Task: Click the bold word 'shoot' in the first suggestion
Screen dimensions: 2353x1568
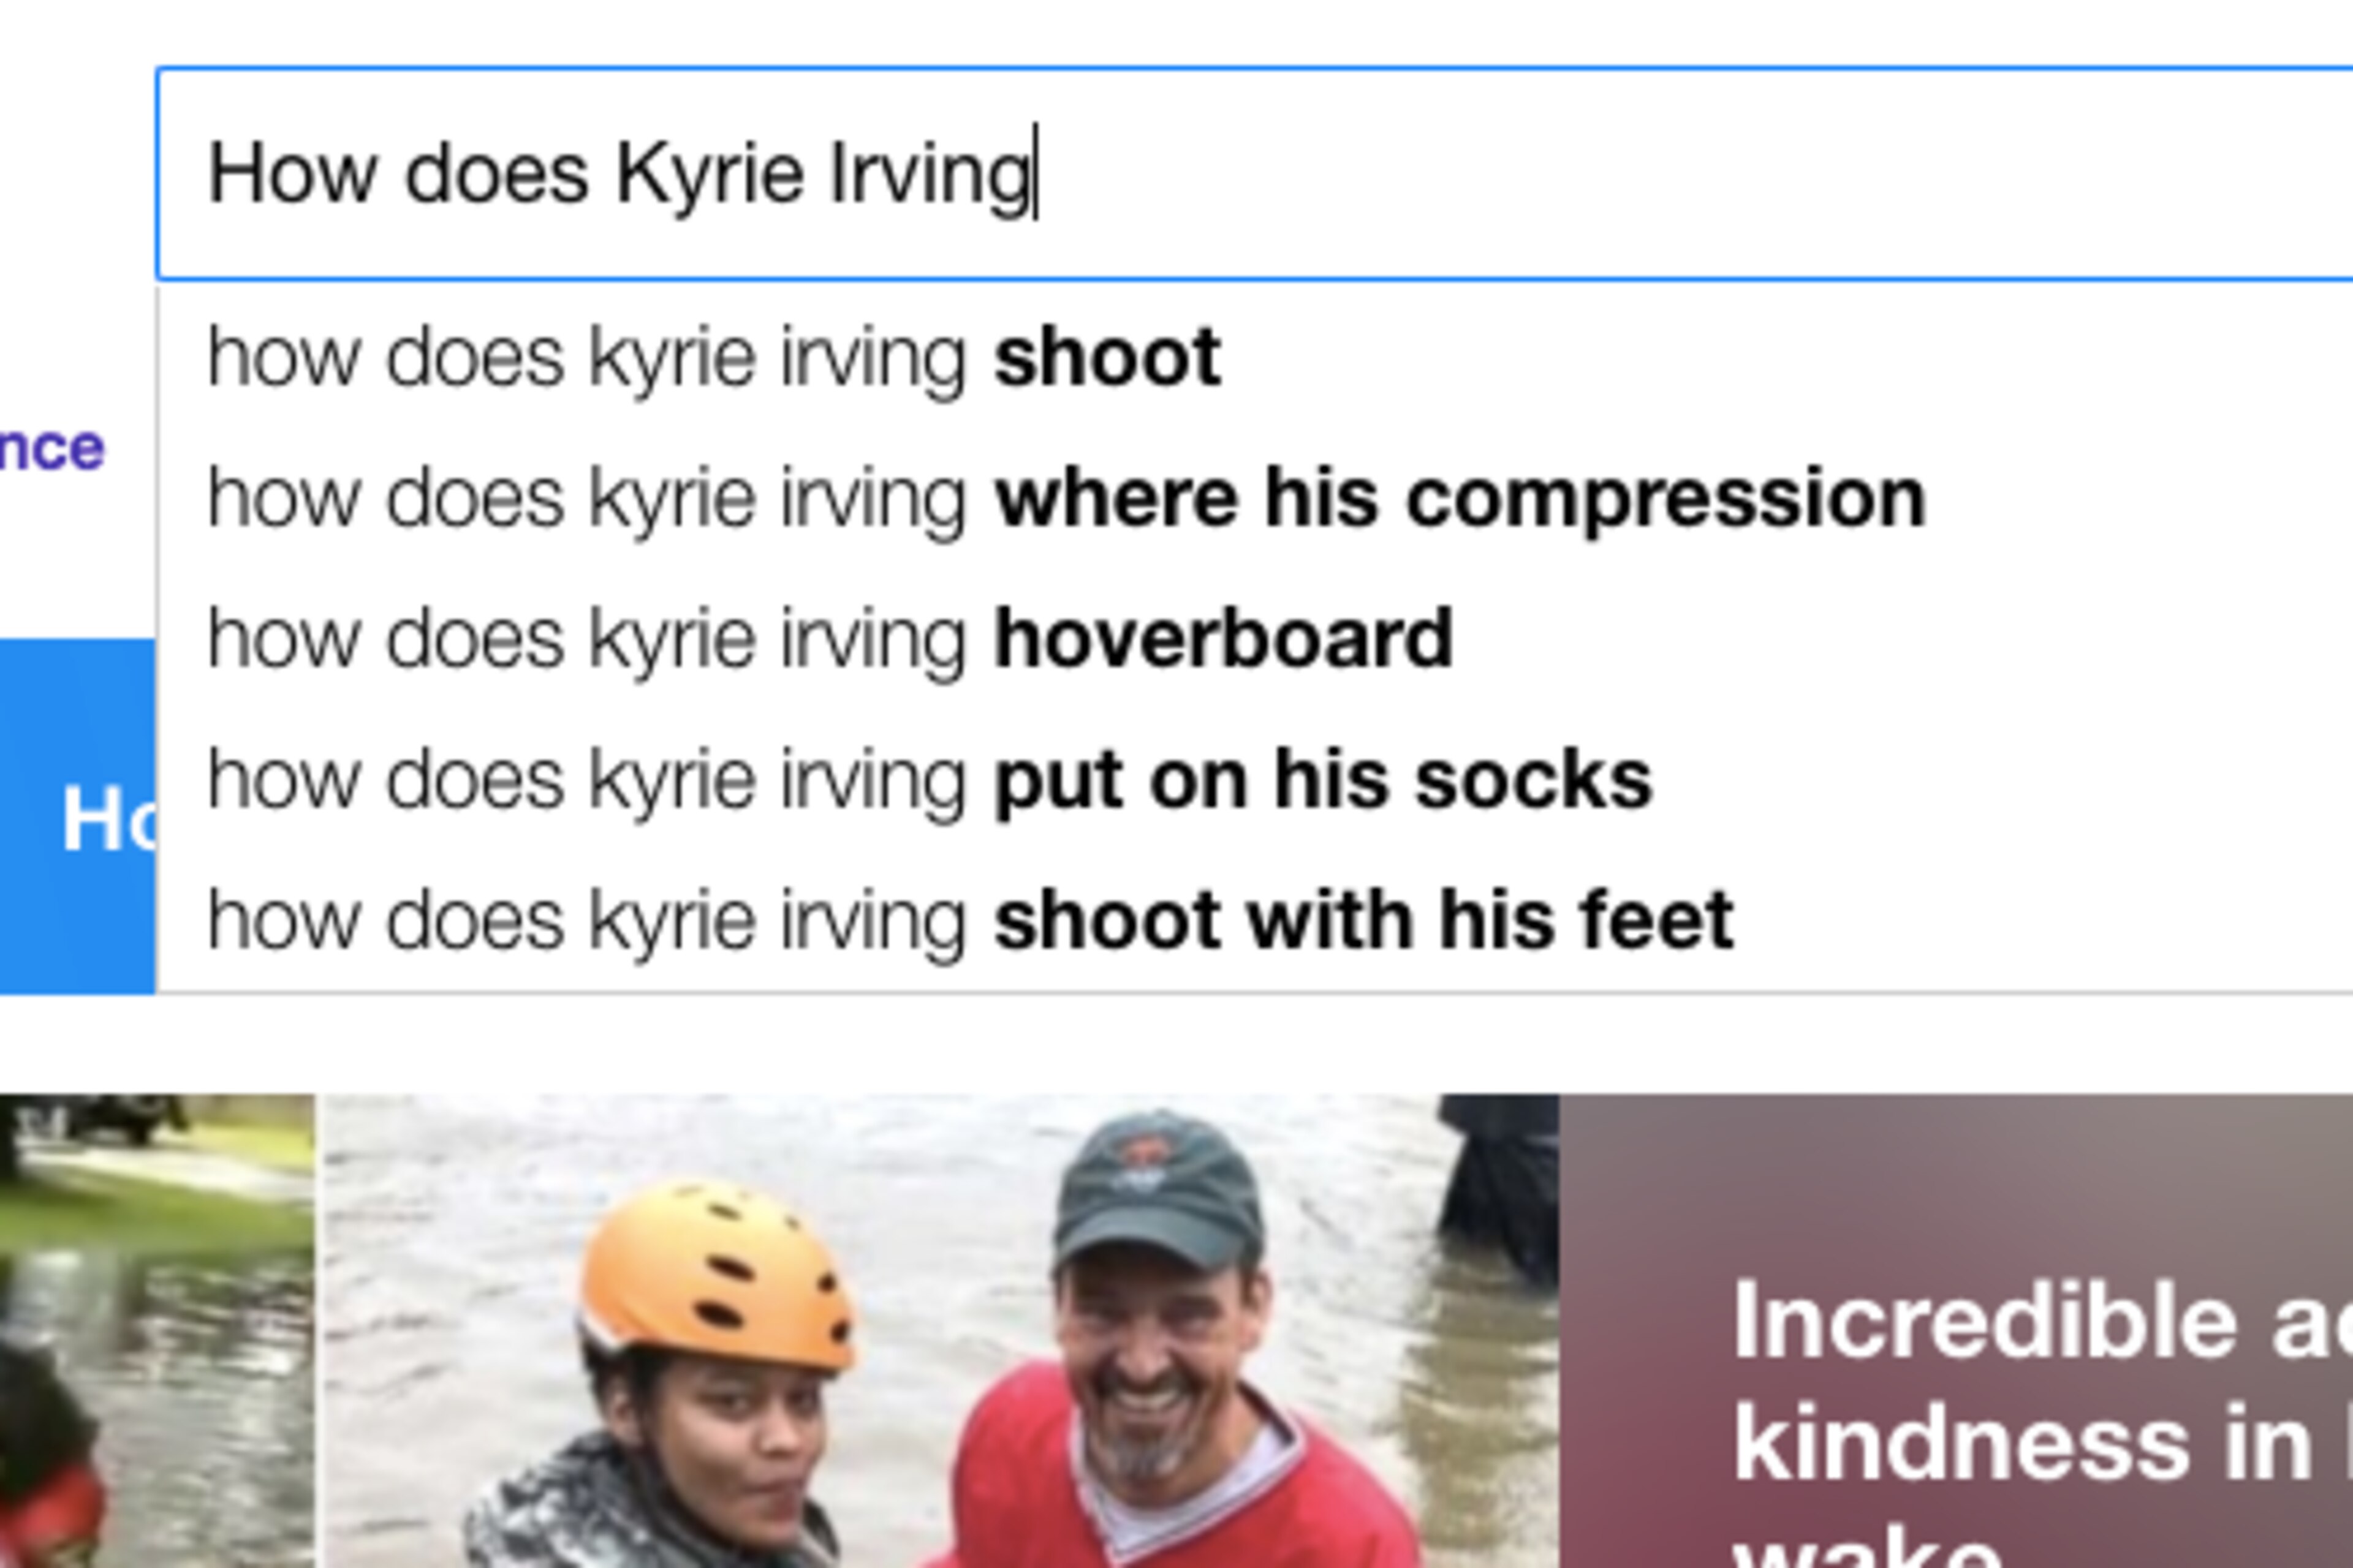Action: pyautogui.click(x=1107, y=357)
